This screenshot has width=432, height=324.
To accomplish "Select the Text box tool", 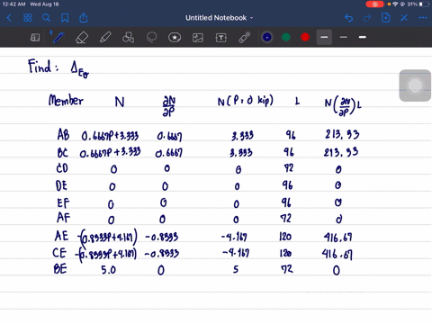I will 221,38.
